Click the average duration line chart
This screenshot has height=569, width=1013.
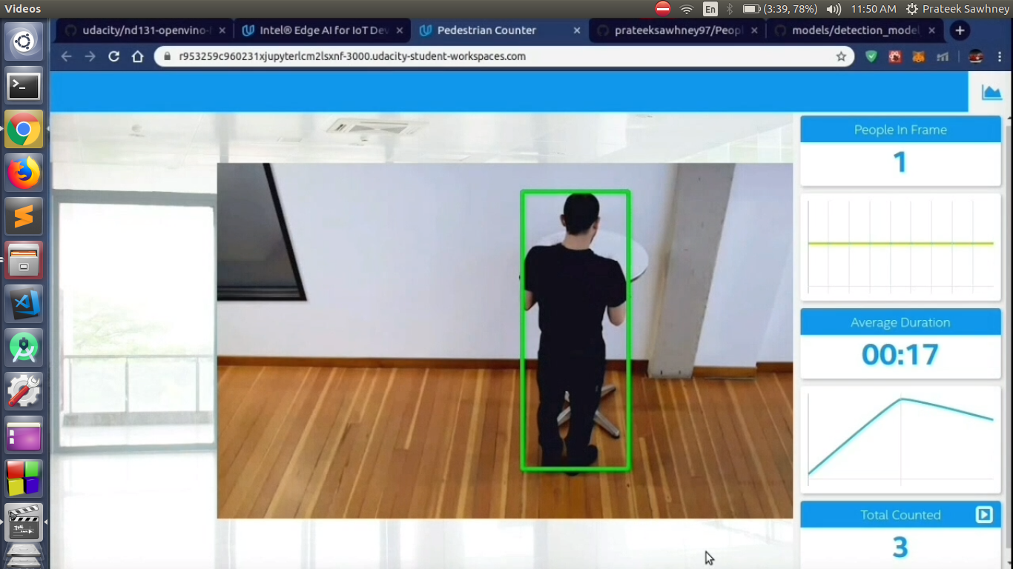900,439
